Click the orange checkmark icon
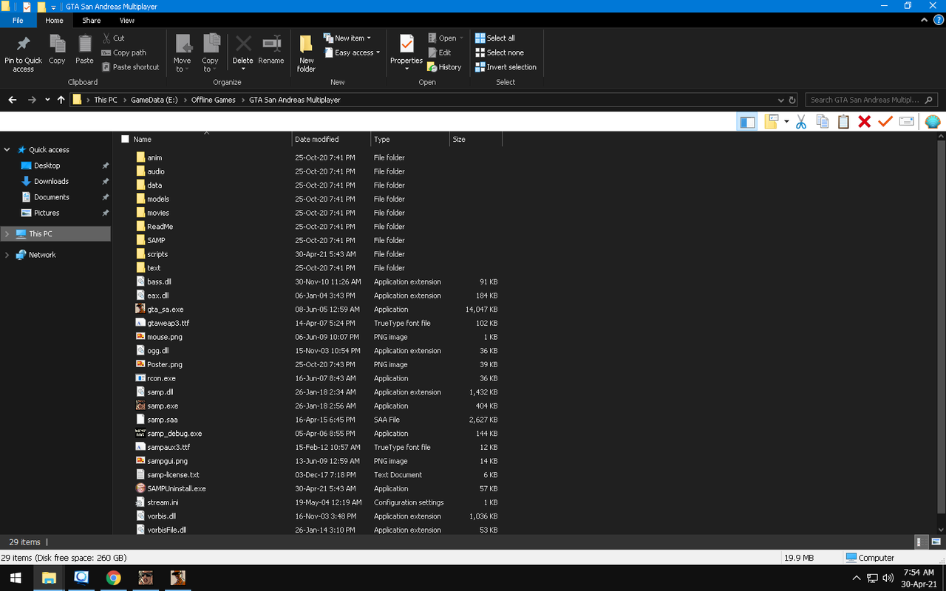Viewport: 946px width, 591px height. point(885,122)
